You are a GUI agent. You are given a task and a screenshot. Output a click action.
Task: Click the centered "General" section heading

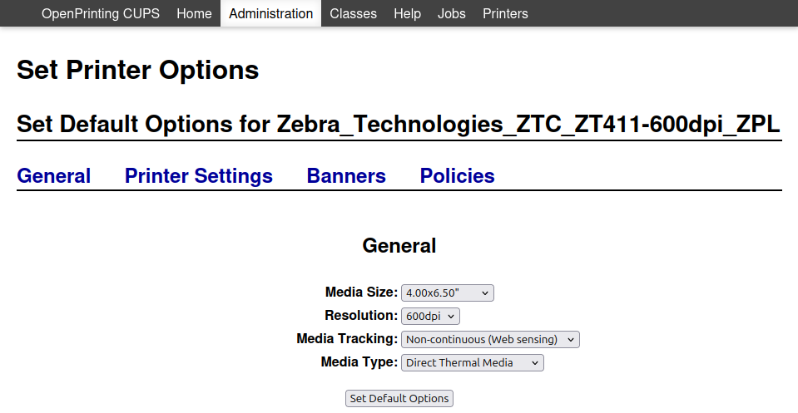(399, 246)
